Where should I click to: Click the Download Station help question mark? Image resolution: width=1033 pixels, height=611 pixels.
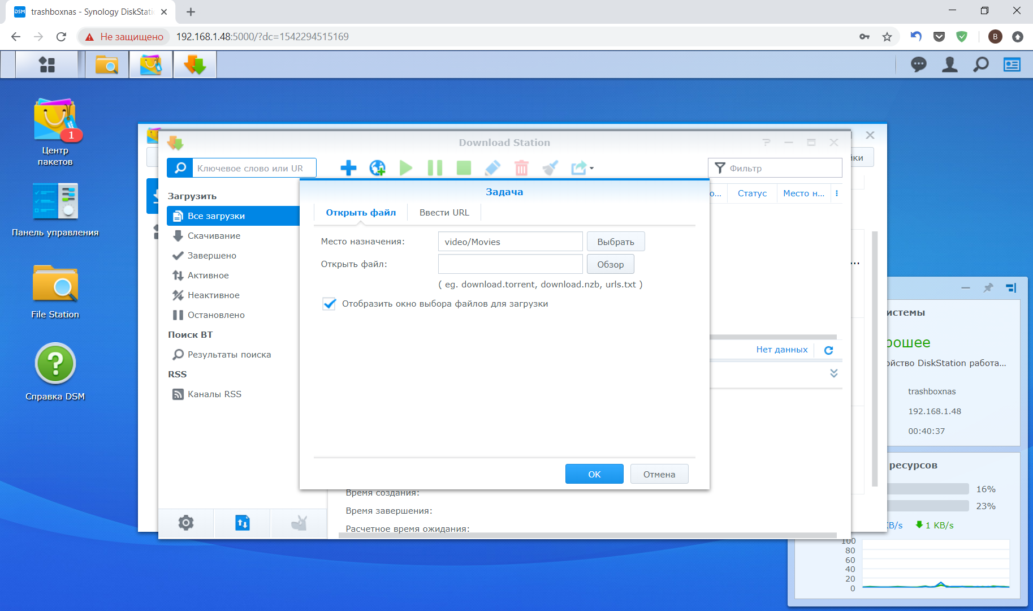click(766, 143)
